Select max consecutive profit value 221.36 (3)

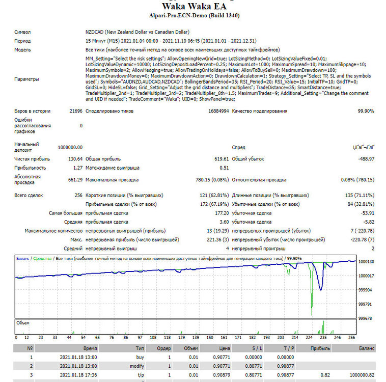tap(217, 240)
